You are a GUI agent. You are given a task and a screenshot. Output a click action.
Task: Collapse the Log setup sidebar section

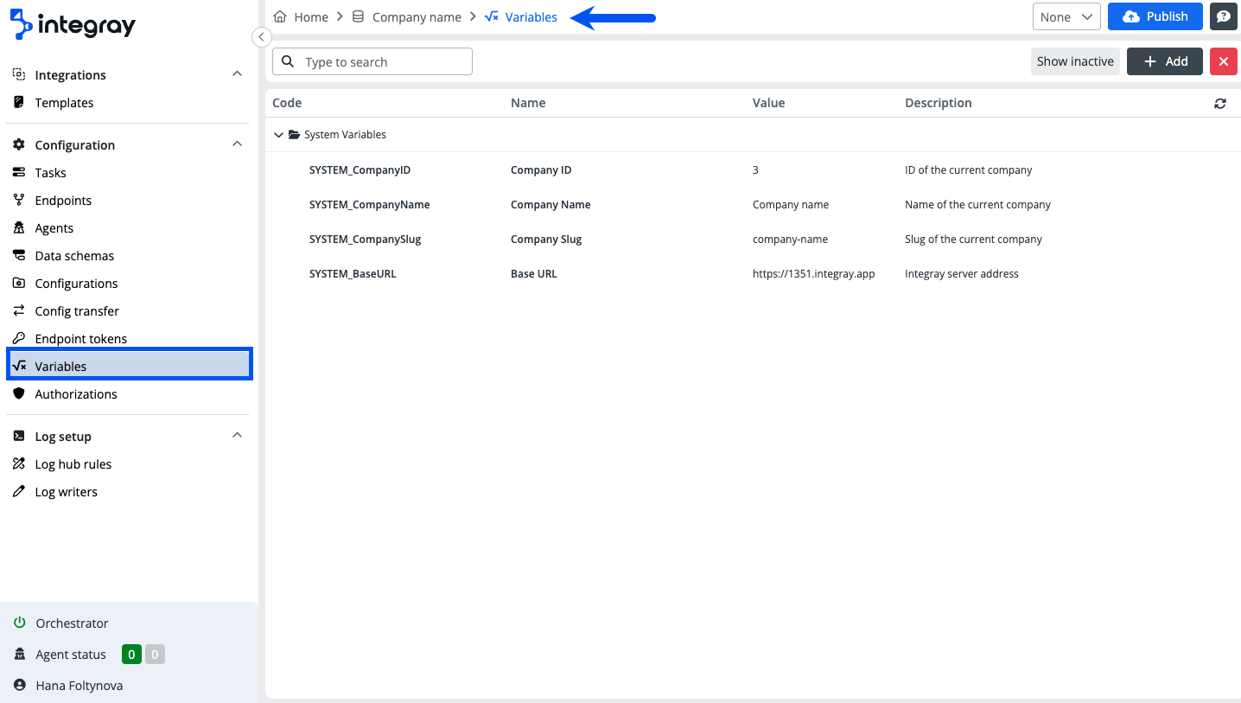pos(237,436)
